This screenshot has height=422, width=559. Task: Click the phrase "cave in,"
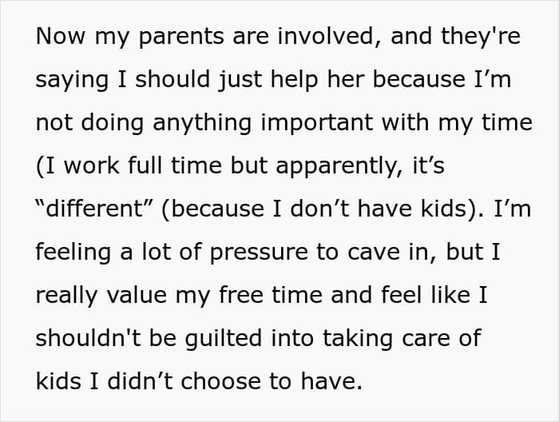(391, 253)
